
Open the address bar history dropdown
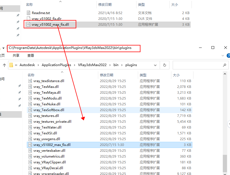pos(155,65)
